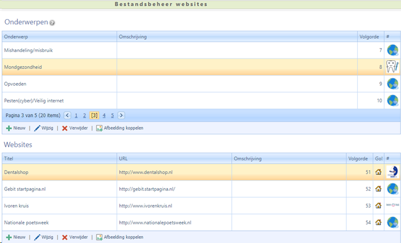Sort topics by the Volgorde column header
Image resolution: width=401 pixels, height=243 pixels.
pos(367,36)
